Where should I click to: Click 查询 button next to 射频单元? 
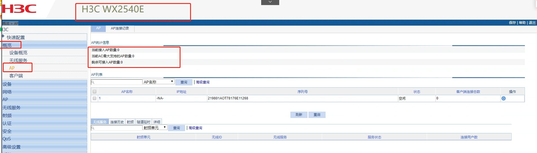pos(177,128)
